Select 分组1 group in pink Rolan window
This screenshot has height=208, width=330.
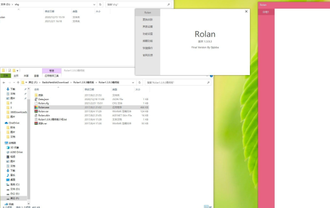click(266, 12)
